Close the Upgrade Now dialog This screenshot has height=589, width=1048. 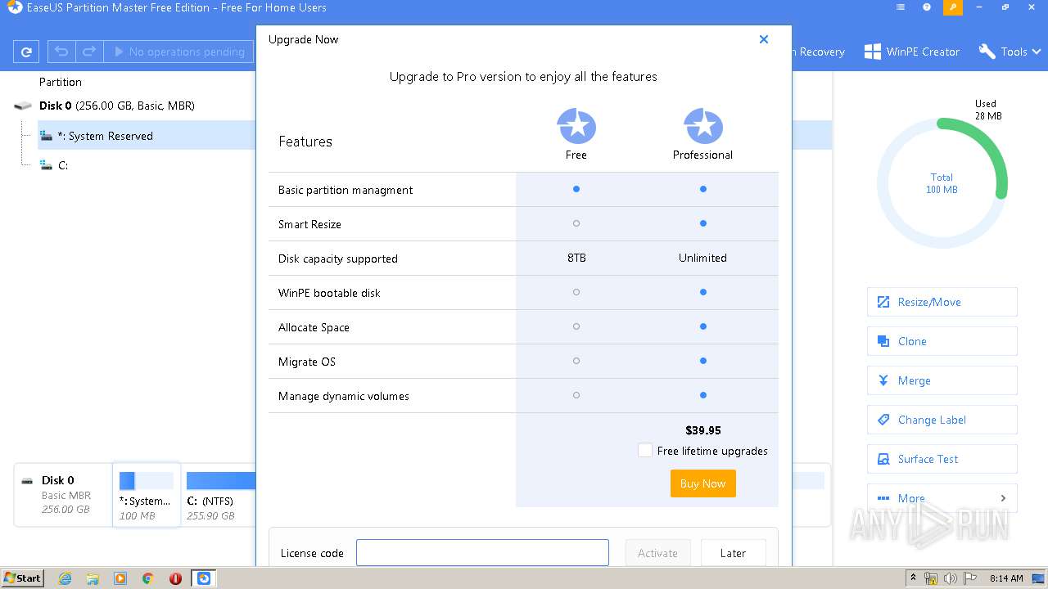764,39
